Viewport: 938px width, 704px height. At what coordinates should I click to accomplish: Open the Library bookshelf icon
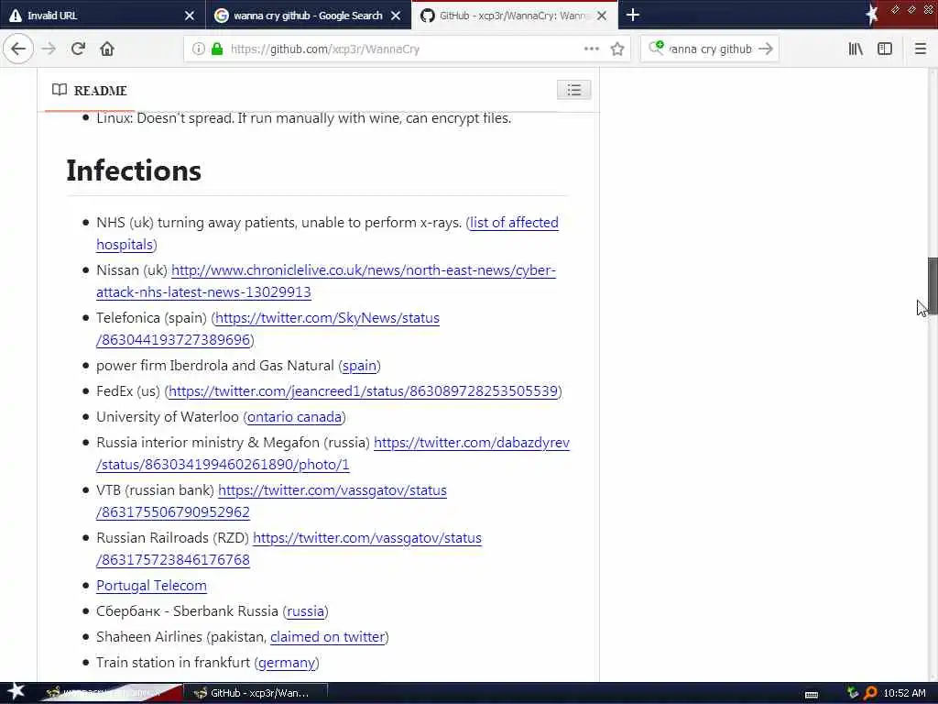tap(856, 49)
